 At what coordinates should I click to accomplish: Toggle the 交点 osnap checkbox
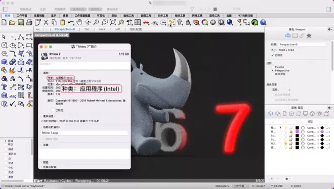pos(6,172)
